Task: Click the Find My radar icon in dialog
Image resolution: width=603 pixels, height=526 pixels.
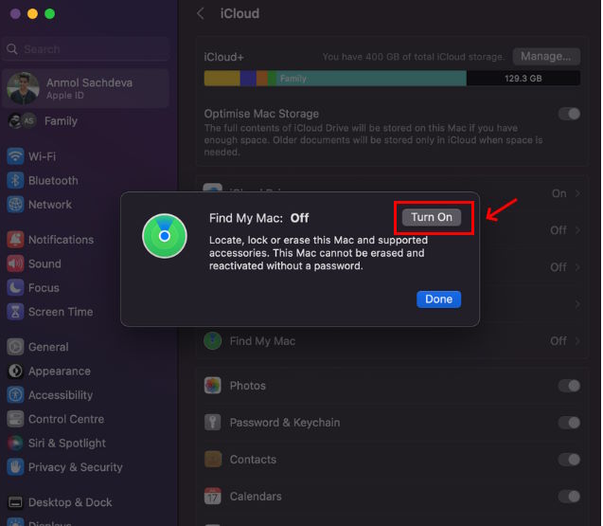Action: pyautogui.click(x=165, y=236)
